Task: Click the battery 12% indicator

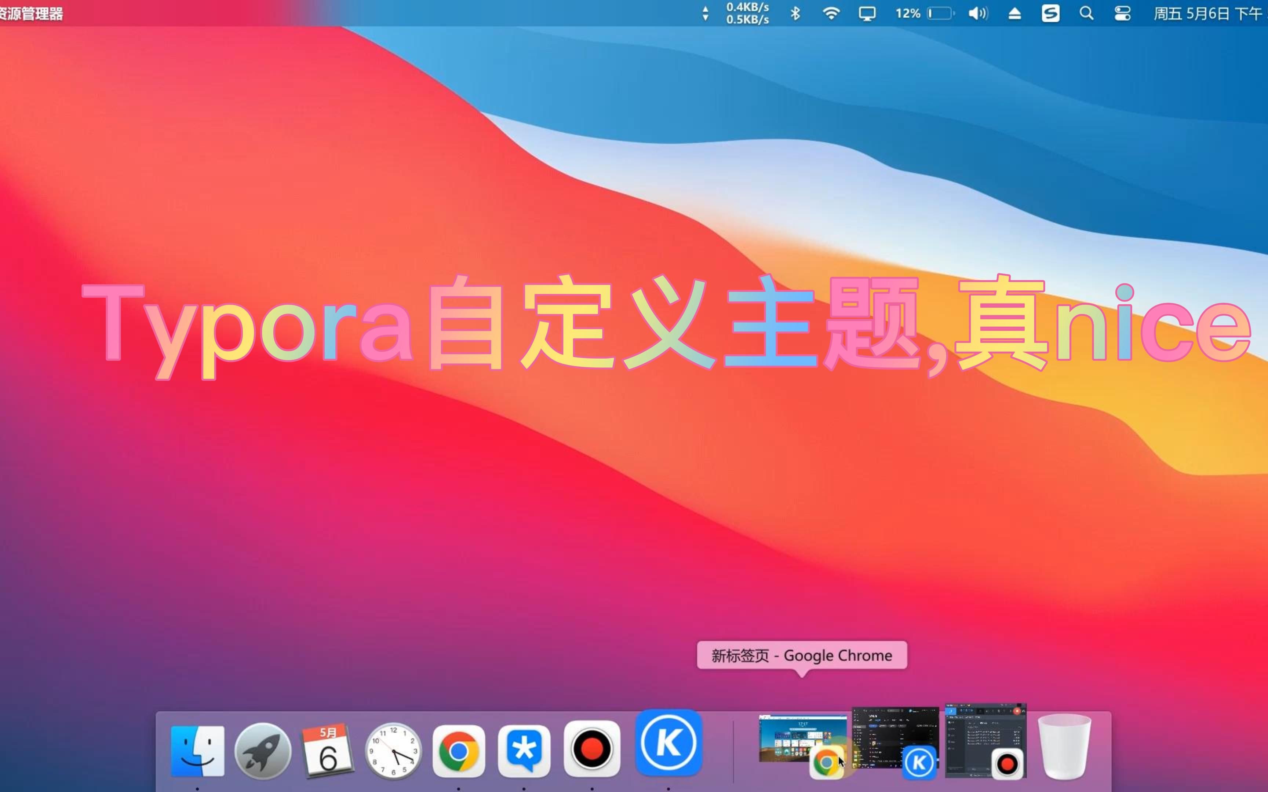Action: 925,13
